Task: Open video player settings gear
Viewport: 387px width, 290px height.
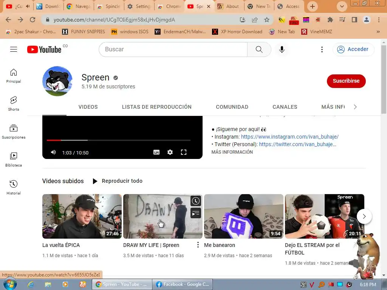Action: click(170, 153)
